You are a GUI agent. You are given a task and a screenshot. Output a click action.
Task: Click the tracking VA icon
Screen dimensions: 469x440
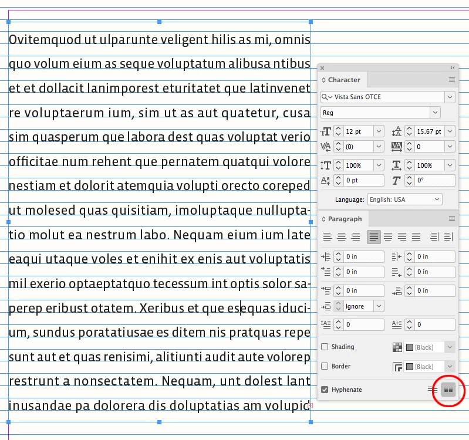(397, 147)
